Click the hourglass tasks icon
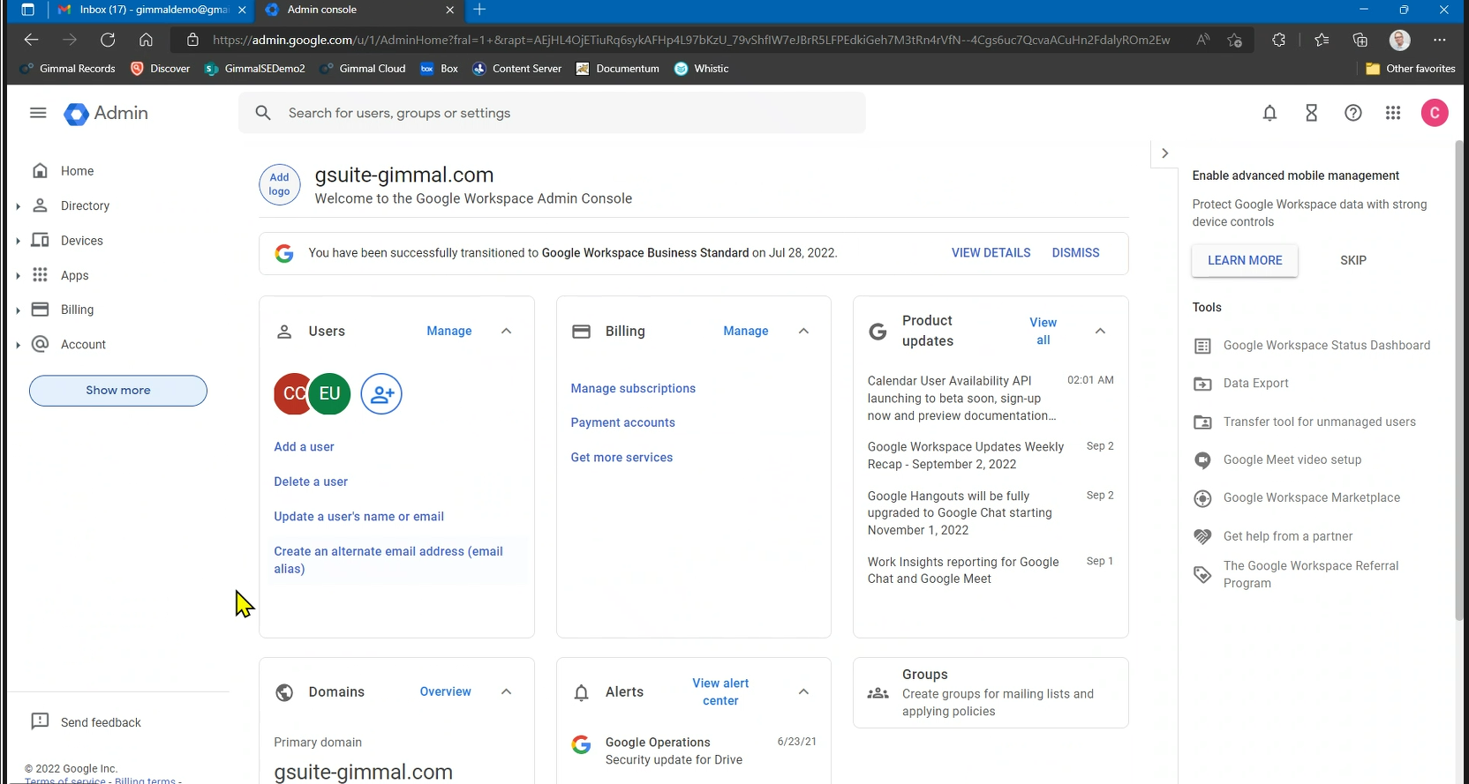Image resolution: width=1469 pixels, height=784 pixels. click(x=1311, y=113)
